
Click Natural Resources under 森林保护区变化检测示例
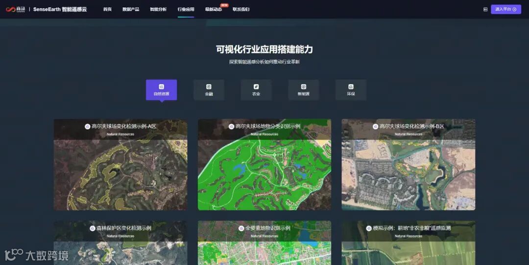[120, 236]
